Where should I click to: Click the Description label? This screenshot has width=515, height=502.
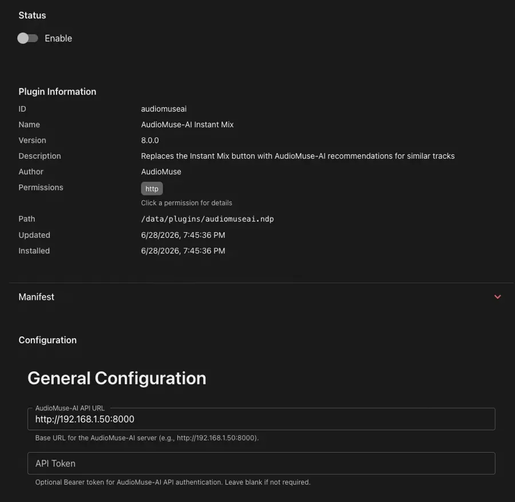39,156
